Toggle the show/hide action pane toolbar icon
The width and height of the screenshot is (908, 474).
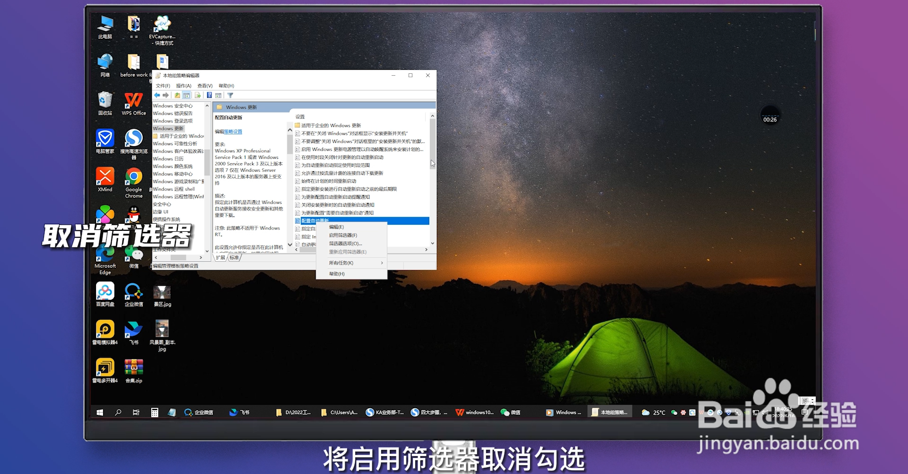coord(218,95)
